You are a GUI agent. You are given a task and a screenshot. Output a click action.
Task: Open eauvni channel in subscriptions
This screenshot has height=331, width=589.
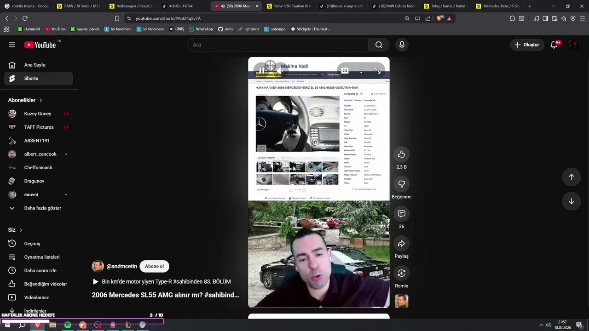(39, 194)
